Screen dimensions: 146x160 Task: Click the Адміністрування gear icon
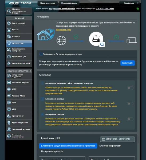pos(9,123)
